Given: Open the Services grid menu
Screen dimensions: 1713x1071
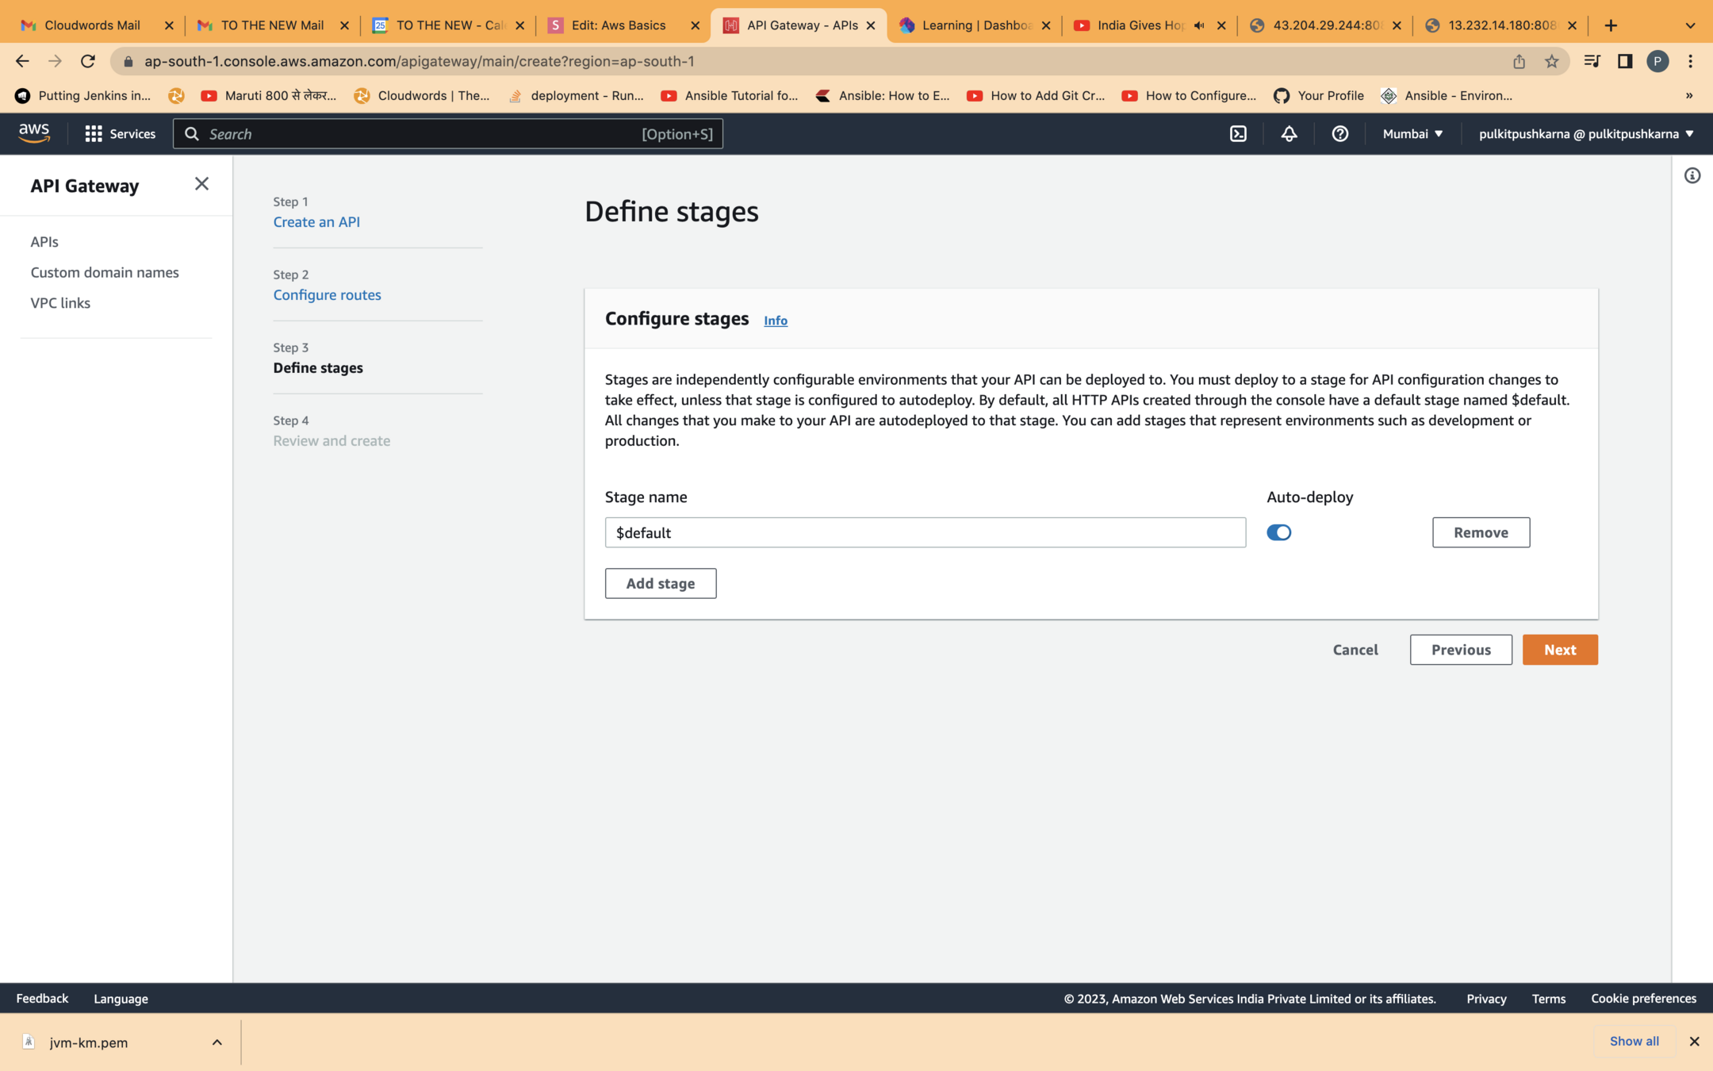Looking at the screenshot, I should tap(120, 134).
